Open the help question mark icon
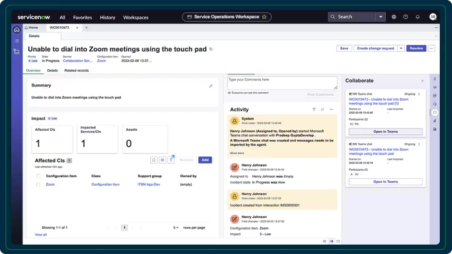 pyautogui.click(x=405, y=17)
